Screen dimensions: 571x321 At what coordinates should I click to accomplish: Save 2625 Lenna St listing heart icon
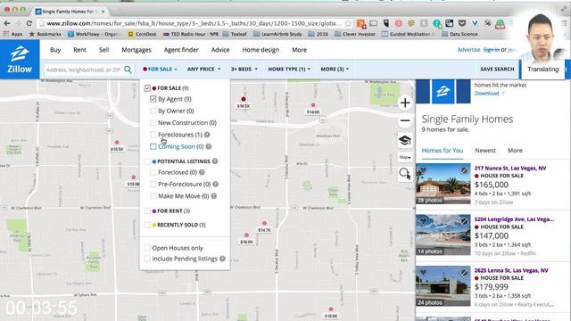[x=423, y=272]
